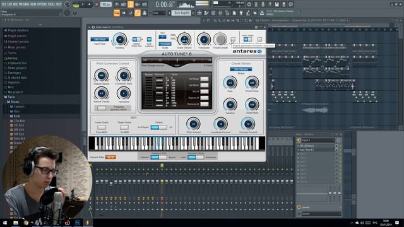Toggle pattern/song mode button

click(76, 4)
